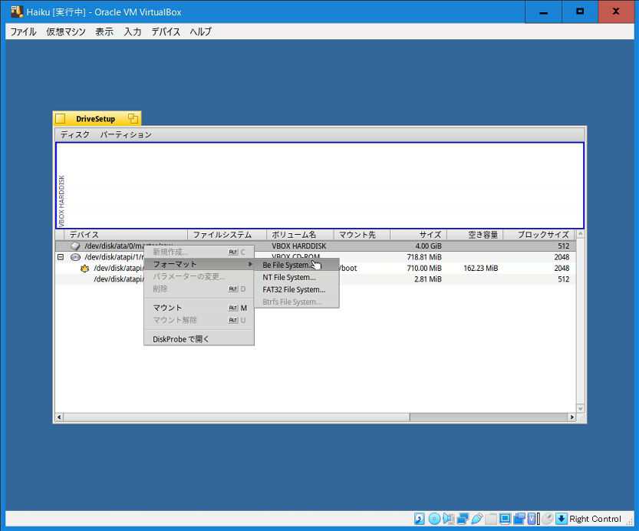Choose NT File System... format option
This screenshot has height=531, width=639.
[x=296, y=277]
